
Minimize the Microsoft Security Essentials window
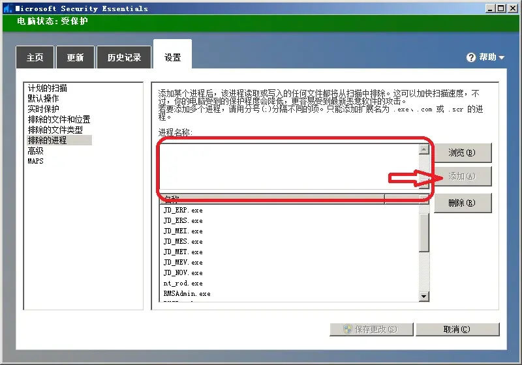pyautogui.click(x=490, y=8)
